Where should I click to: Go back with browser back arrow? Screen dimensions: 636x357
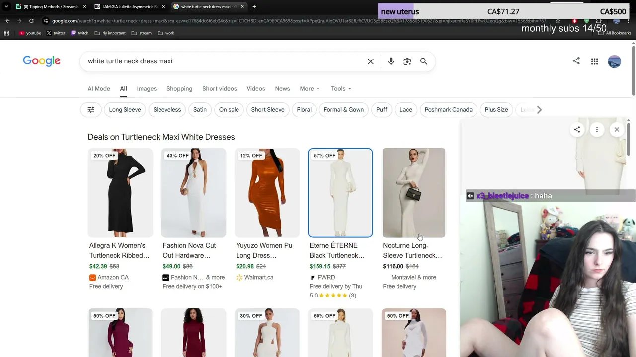(x=7, y=21)
